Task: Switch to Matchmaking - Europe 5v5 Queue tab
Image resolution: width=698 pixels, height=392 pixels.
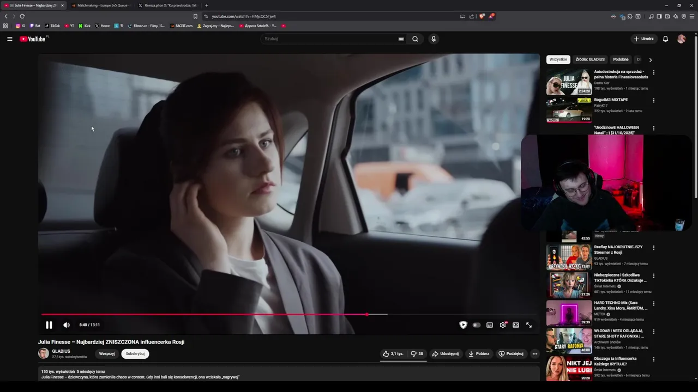Action: [x=103, y=5]
